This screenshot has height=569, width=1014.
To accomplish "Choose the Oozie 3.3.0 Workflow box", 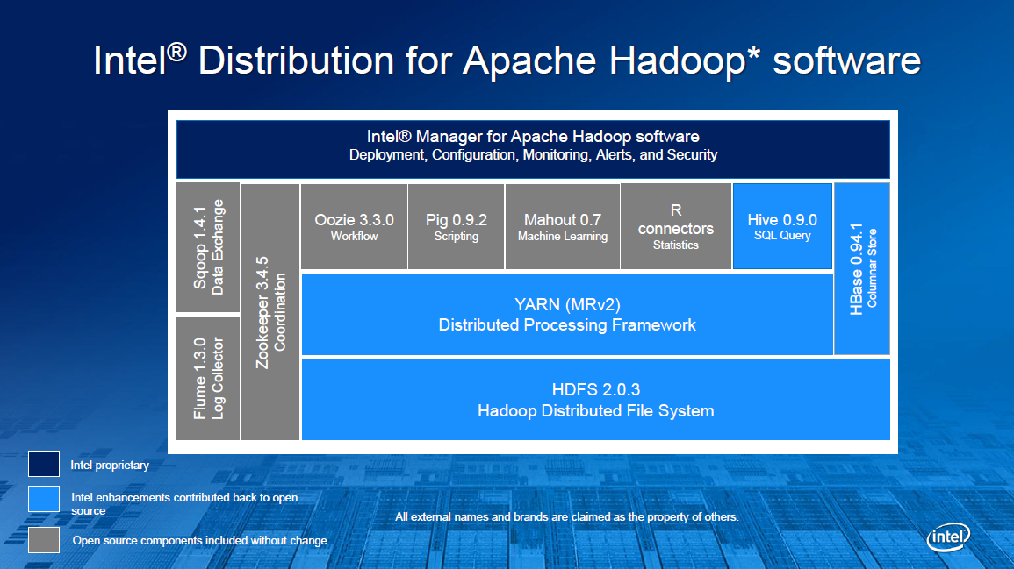I will tap(354, 226).
